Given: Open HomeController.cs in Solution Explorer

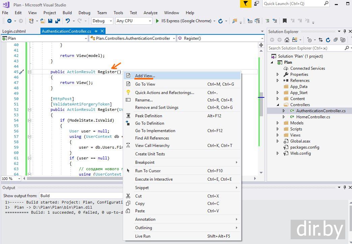Looking at the screenshot, I should point(313,117).
